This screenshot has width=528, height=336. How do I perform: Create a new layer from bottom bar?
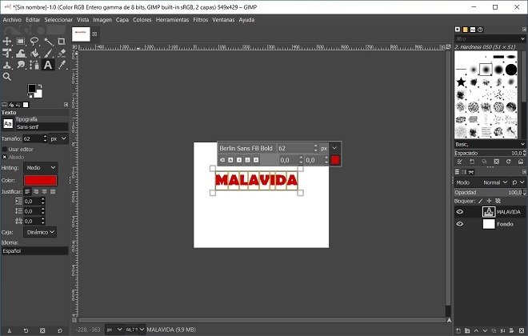[458, 330]
